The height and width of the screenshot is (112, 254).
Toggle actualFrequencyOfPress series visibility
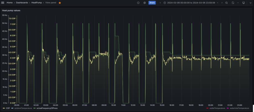pos(45,108)
